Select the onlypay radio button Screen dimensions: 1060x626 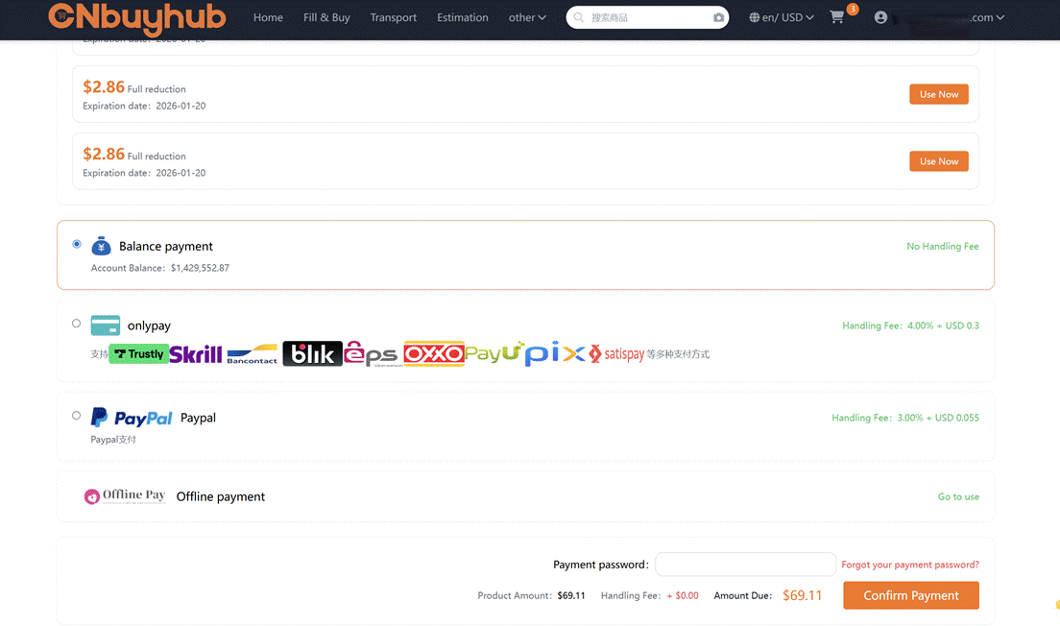click(x=77, y=324)
